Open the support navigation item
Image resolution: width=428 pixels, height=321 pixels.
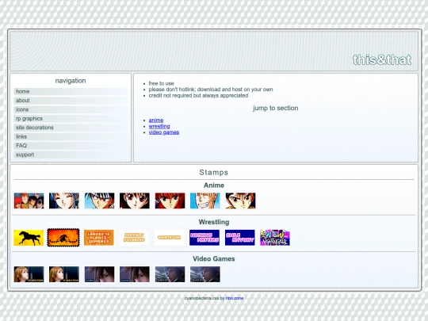[71, 155]
